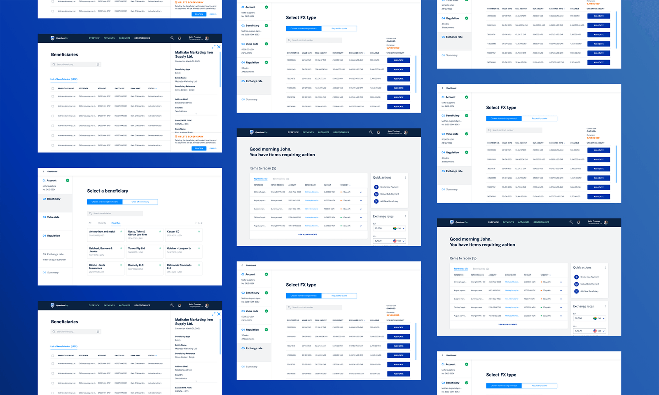Viewport: 659px width, 395px height.
Task: Open notifications bell in the right-side dashboard header
Action: tap(578, 222)
